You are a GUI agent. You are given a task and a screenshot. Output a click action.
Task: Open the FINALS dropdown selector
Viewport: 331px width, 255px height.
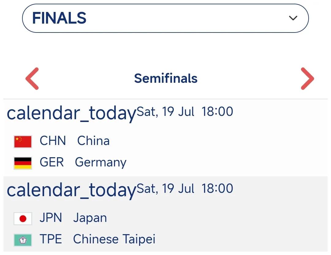pos(165,18)
